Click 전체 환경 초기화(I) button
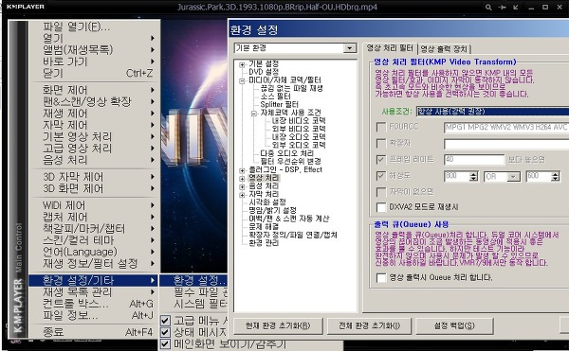 [369, 326]
